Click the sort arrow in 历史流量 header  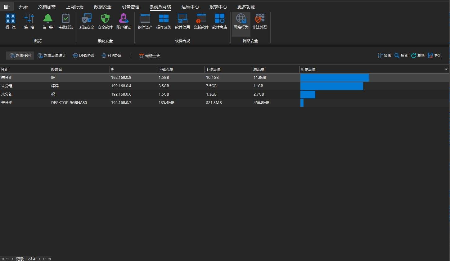[446, 70]
